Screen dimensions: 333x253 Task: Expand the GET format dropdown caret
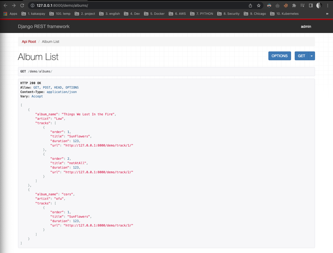pyautogui.click(x=312, y=56)
